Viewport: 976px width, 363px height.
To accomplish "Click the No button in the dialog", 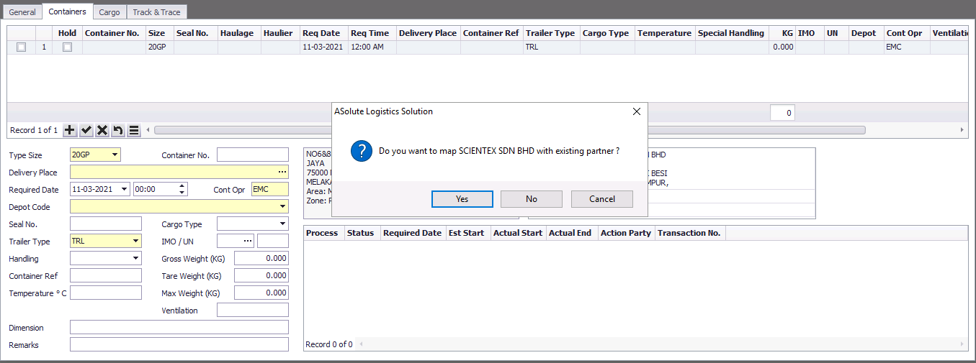I will [532, 199].
